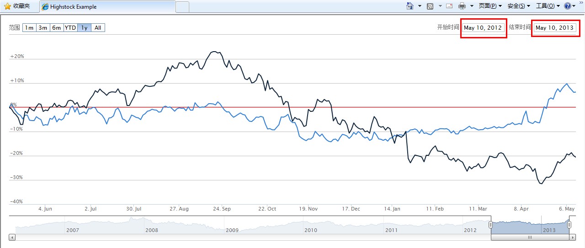Switch range to YTD
The width and height of the screenshot is (585, 248).
(70, 28)
